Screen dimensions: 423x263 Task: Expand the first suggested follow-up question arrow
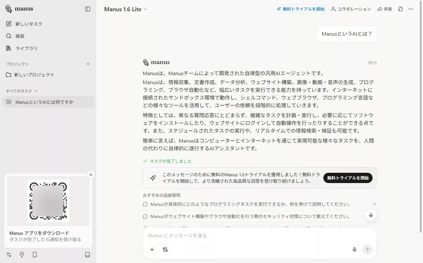pos(374,204)
